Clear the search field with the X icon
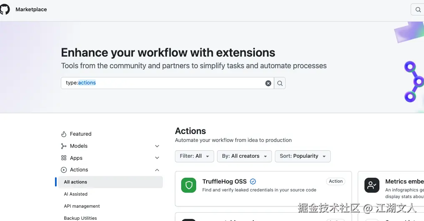Viewport: 424px width, 221px height. point(268,83)
